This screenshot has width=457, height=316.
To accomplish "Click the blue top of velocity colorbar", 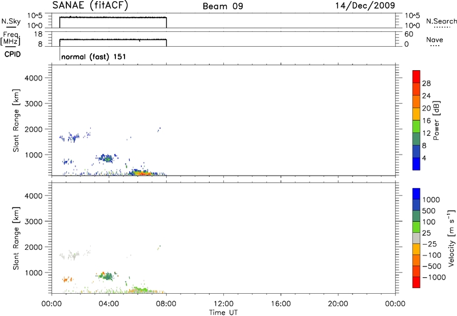I will pos(416,194).
